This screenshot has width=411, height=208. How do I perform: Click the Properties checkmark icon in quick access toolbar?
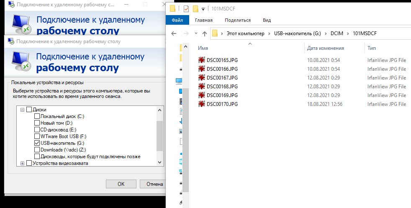click(x=186, y=8)
